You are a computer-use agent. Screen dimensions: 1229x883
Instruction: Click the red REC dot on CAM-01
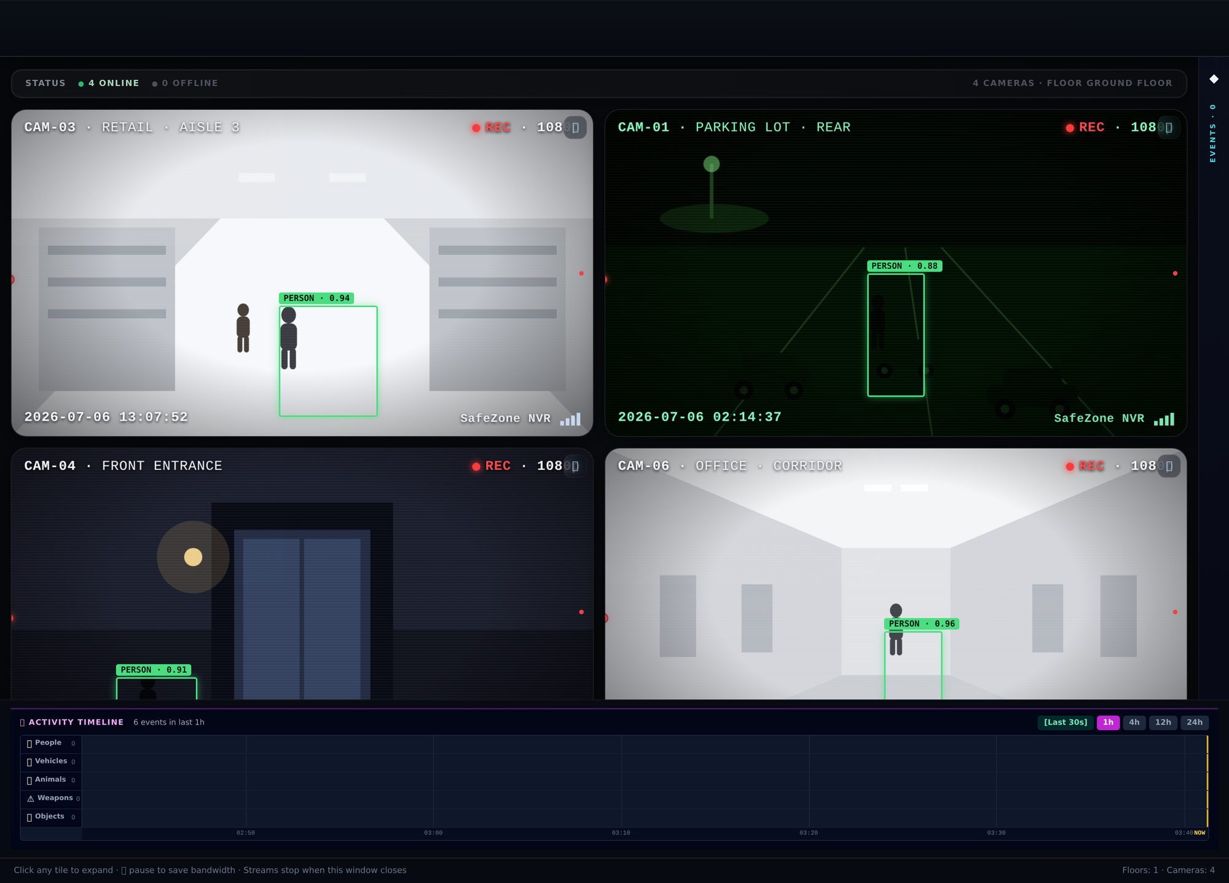pos(1070,128)
